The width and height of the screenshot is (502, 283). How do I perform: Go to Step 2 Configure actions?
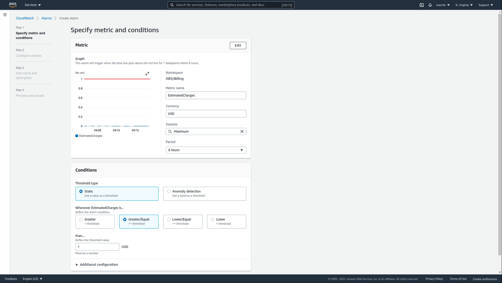click(29, 56)
